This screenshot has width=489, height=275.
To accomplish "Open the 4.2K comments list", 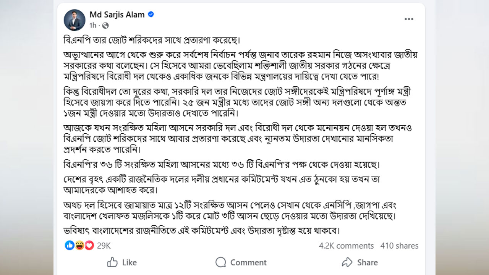I will point(347,246).
